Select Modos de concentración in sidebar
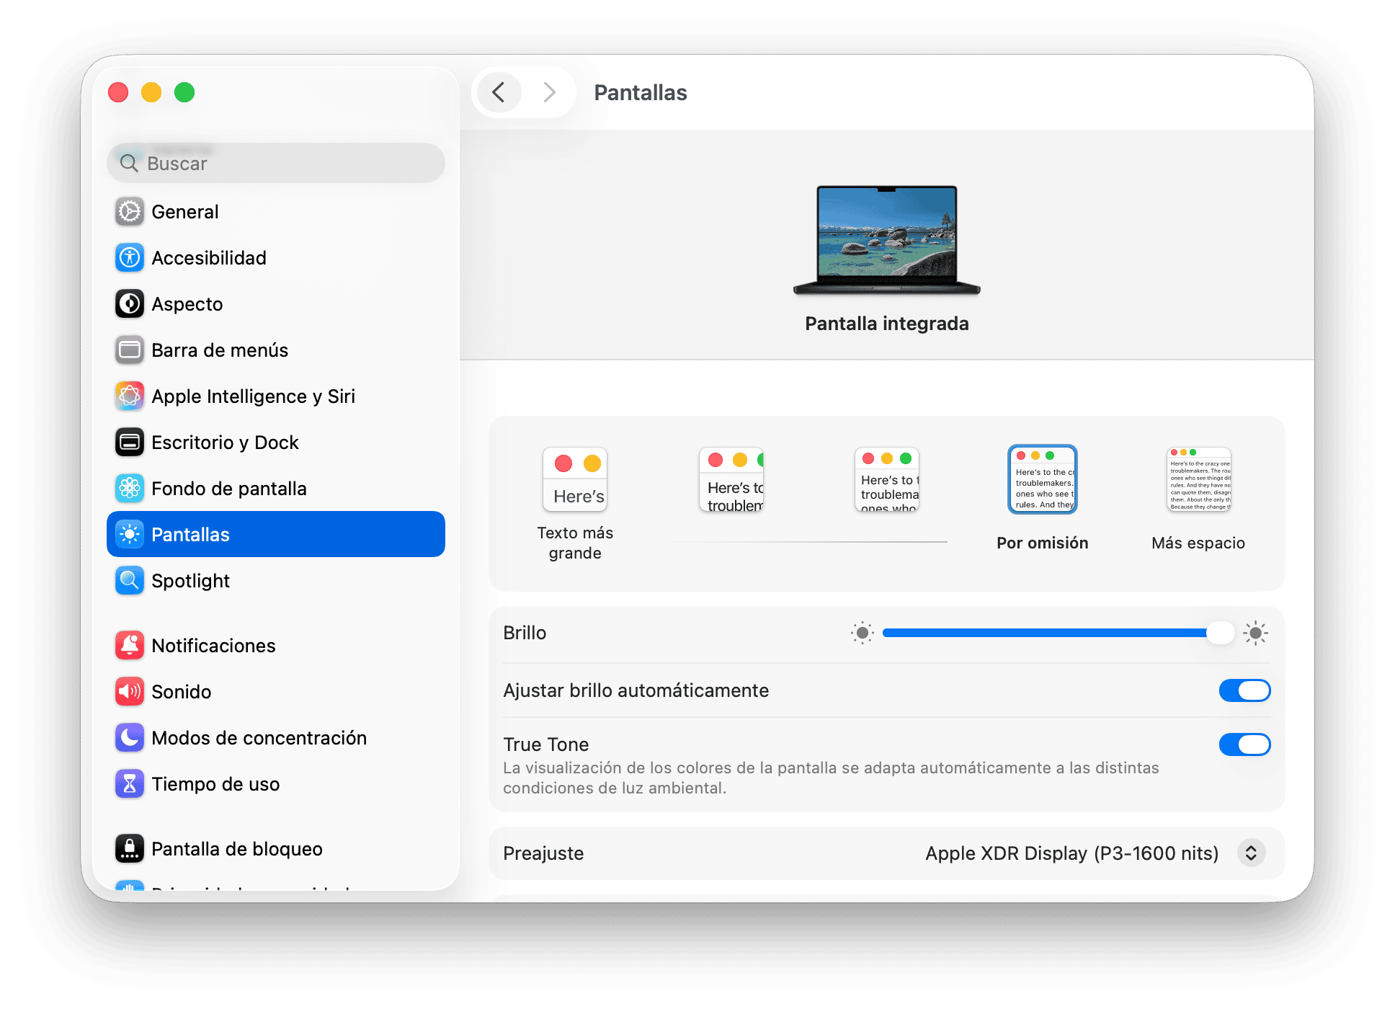 (x=259, y=737)
